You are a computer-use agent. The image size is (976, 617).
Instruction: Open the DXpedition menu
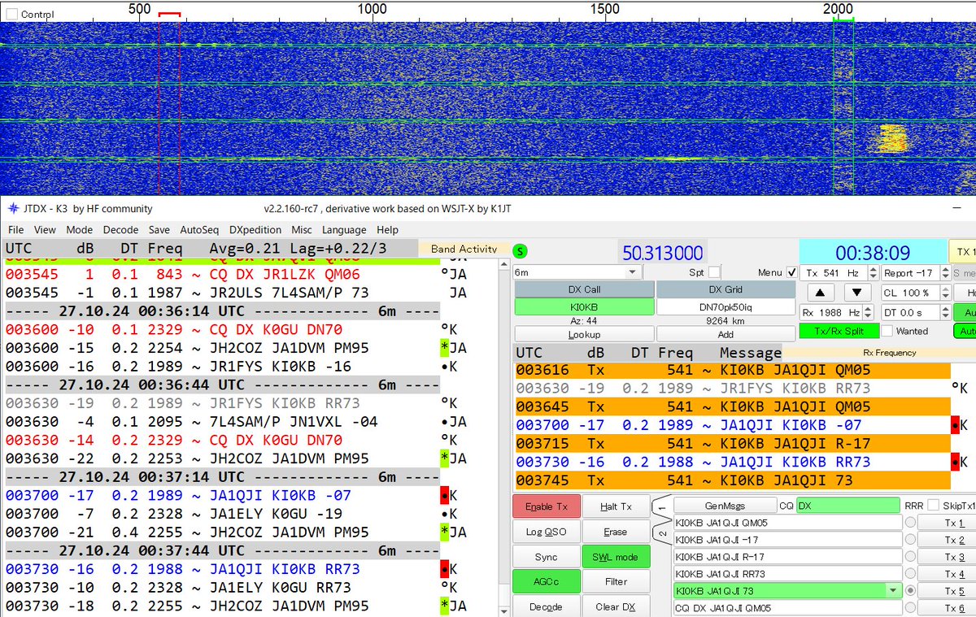255,230
